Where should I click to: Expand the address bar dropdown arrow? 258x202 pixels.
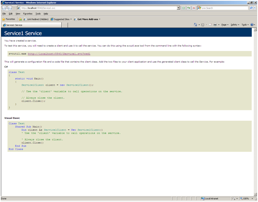(178, 8)
